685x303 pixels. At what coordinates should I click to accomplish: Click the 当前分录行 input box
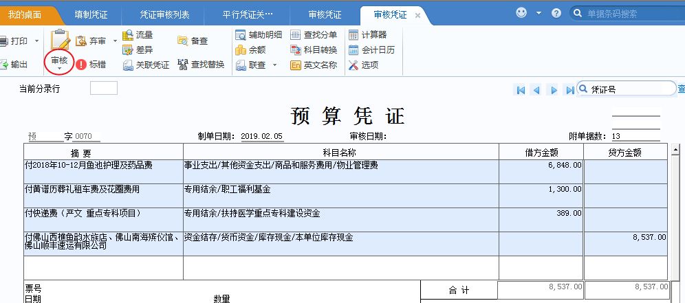(104, 88)
